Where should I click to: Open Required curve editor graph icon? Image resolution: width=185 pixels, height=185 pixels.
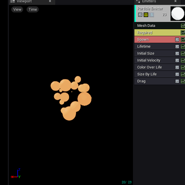[x=183, y=33]
